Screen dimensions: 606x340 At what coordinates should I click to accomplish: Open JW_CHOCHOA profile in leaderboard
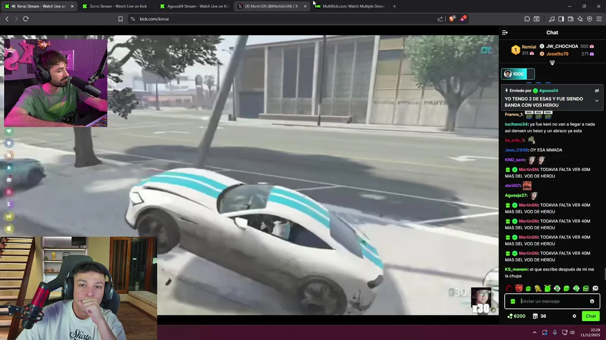click(562, 46)
